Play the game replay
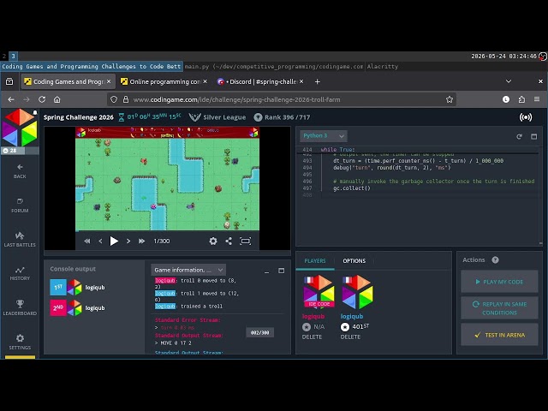Image resolution: width=548 pixels, height=411 pixels. point(114,241)
